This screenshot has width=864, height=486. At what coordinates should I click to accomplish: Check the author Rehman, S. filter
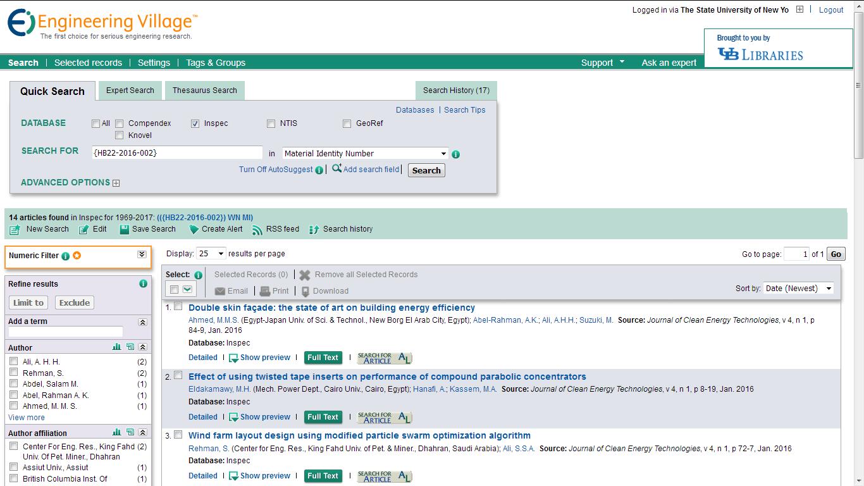[13, 373]
